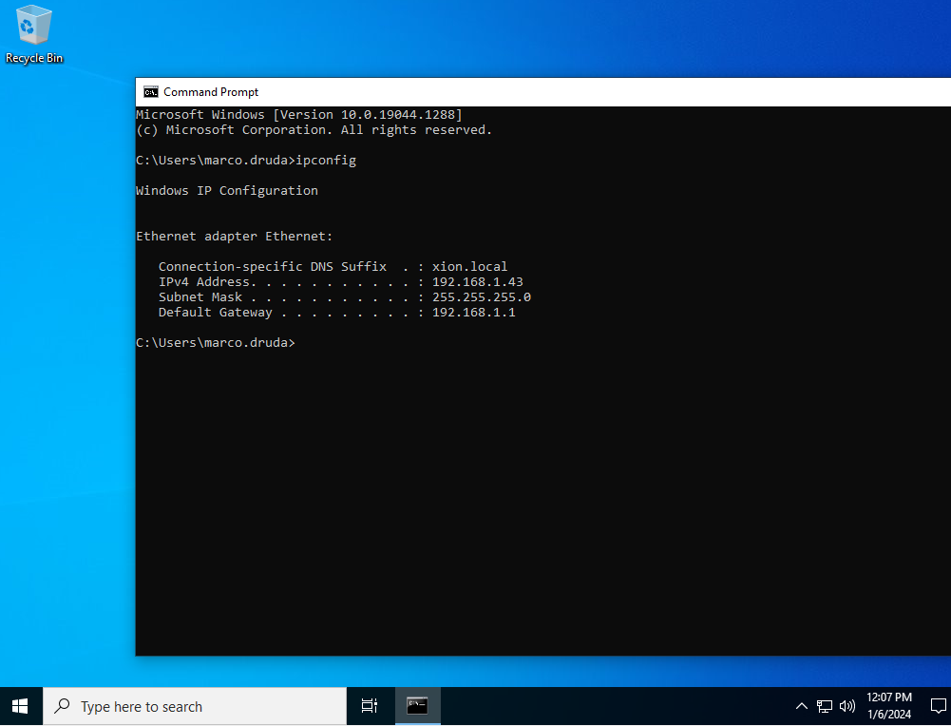Viewport: 951px width, 726px height.
Task: Click the IPv4 address 192.168.1.43
Action: 477,282
